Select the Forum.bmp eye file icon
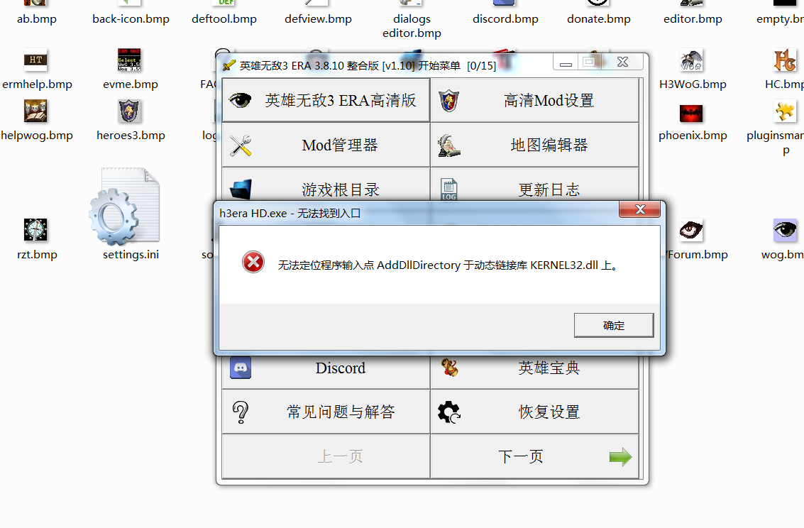This screenshot has height=528, width=804. coord(691,230)
